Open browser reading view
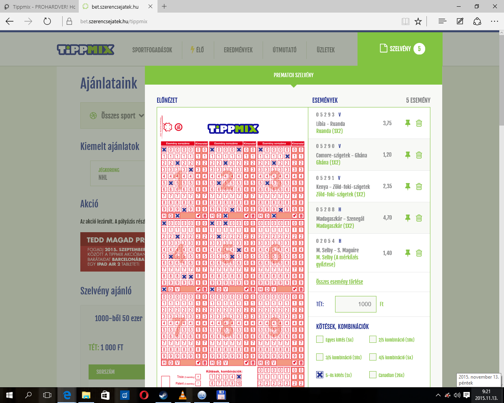 coord(406,21)
